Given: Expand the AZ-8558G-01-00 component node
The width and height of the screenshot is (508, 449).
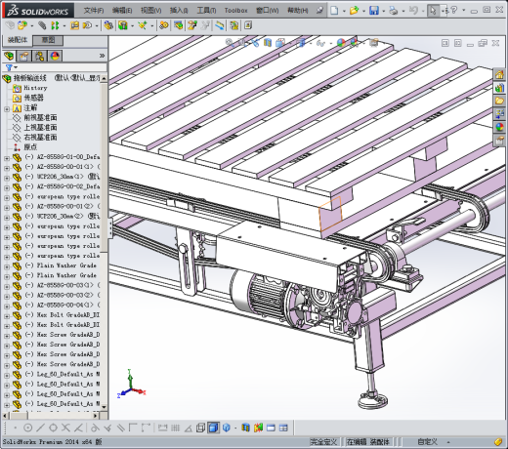Looking at the screenshot, I should [x=7, y=158].
